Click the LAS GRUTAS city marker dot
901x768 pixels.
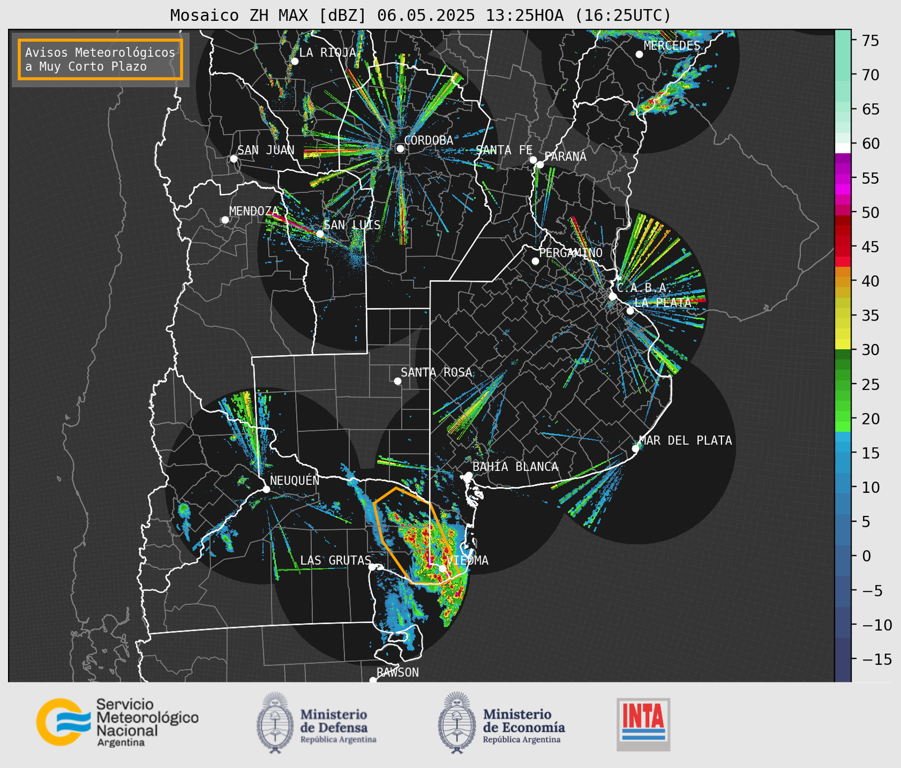pos(372,567)
